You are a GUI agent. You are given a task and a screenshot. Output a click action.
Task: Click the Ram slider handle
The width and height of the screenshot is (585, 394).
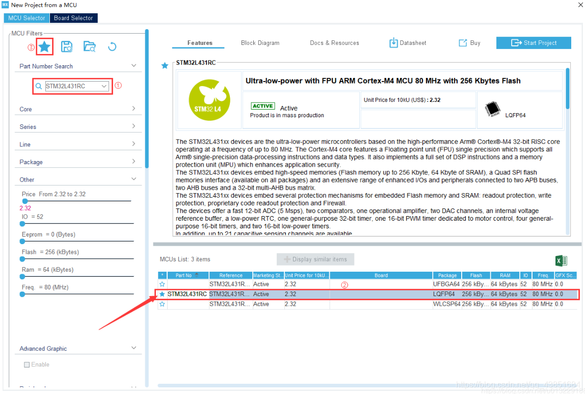pyautogui.click(x=22, y=276)
